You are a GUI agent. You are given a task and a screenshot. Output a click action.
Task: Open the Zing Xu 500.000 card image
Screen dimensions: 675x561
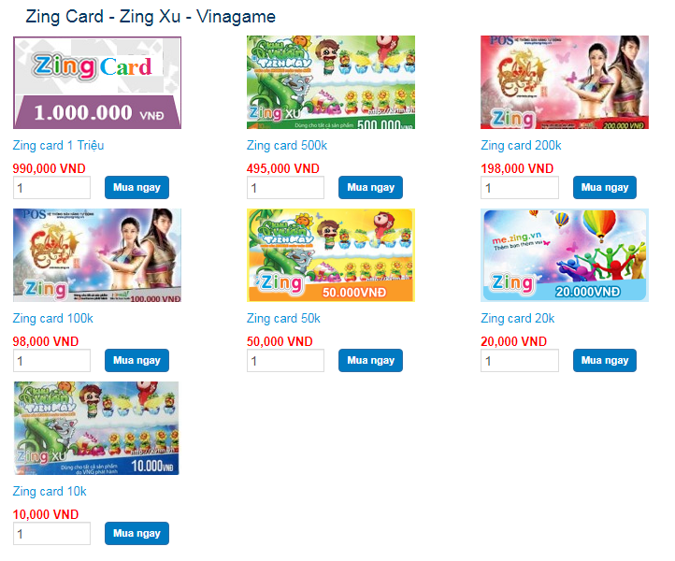point(331,82)
